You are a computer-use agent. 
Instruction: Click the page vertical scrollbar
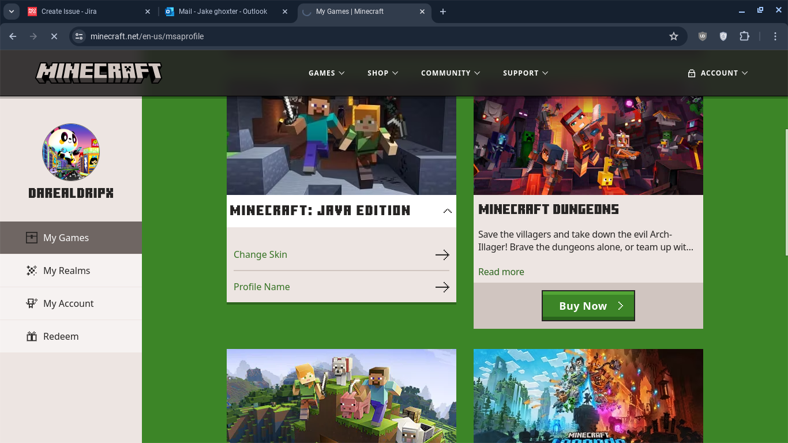(786, 192)
